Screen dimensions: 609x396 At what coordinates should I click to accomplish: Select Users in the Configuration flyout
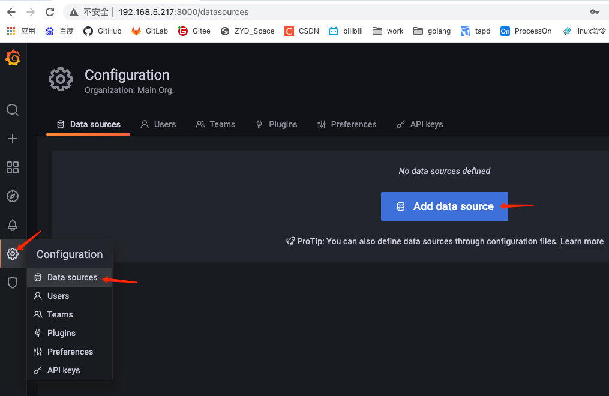(x=70, y=296)
